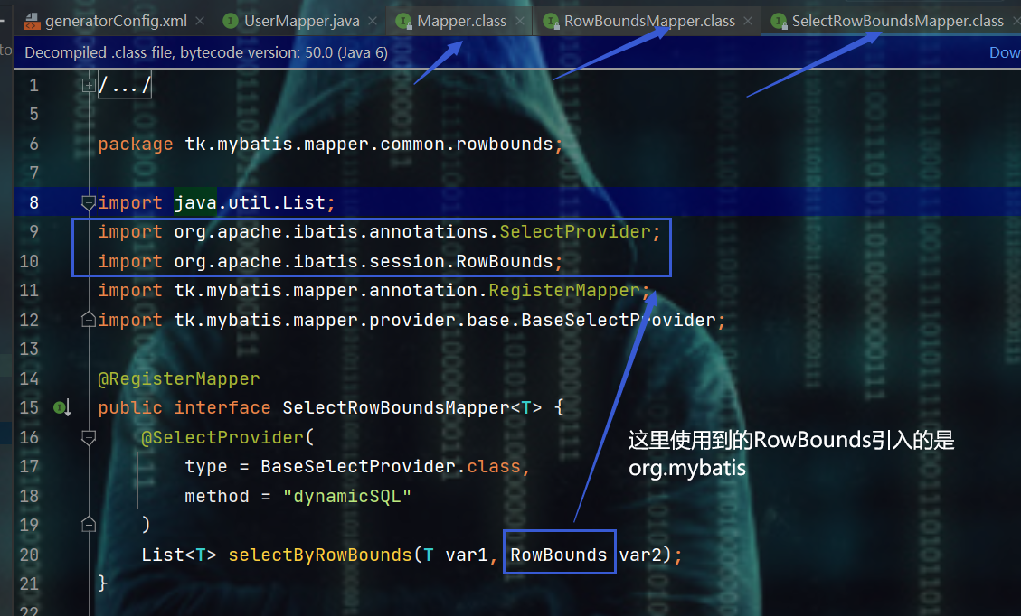Collapse the import block at line 8
This screenshot has width=1021, height=616.
pos(88,202)
